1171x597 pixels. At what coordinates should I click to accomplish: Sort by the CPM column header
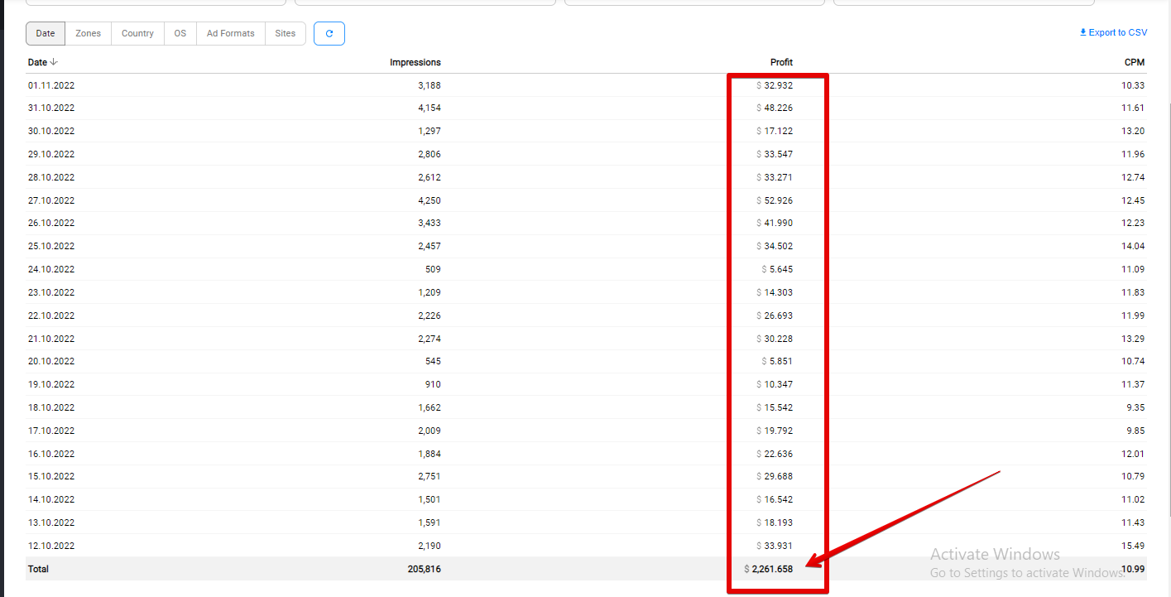1134,62
